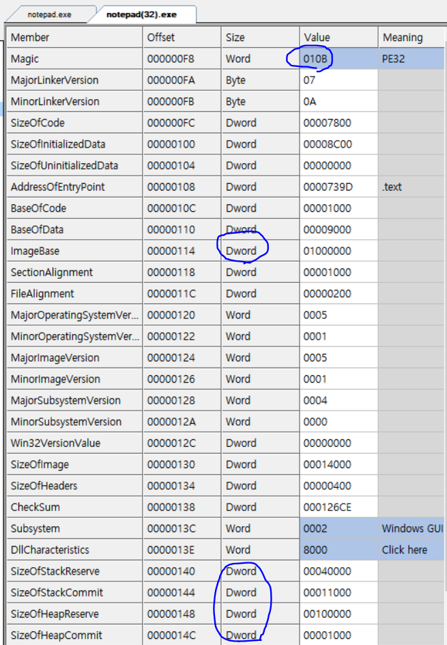This screenshot has height=645, width=447.
Task: Click the Size column header
Action: click(x=260, y=38)
